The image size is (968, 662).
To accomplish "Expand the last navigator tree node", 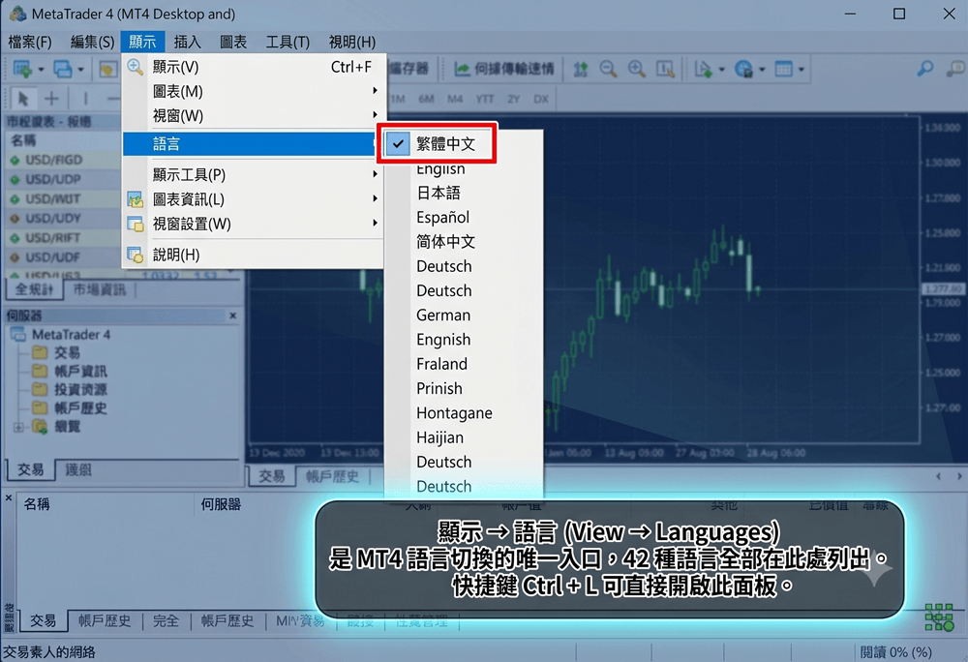I will pos(18,427).
